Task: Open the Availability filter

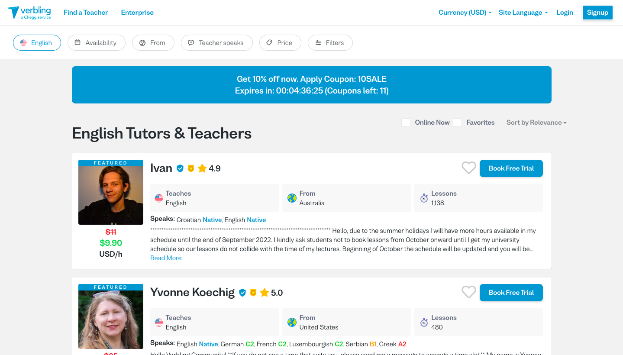Action: click(x=96, y=43)
